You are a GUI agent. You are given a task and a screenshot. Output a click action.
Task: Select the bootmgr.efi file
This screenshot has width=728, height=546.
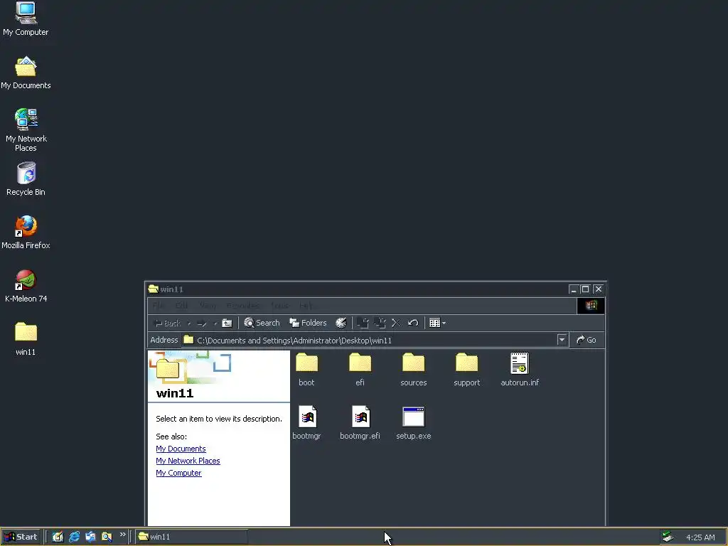(360, 422)
